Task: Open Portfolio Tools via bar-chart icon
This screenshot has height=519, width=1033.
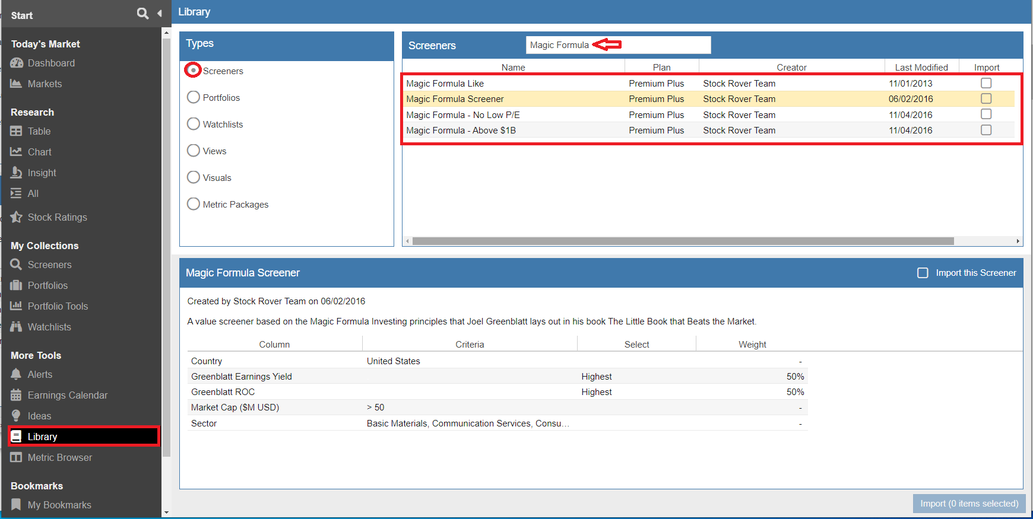Action: [17, 306]
